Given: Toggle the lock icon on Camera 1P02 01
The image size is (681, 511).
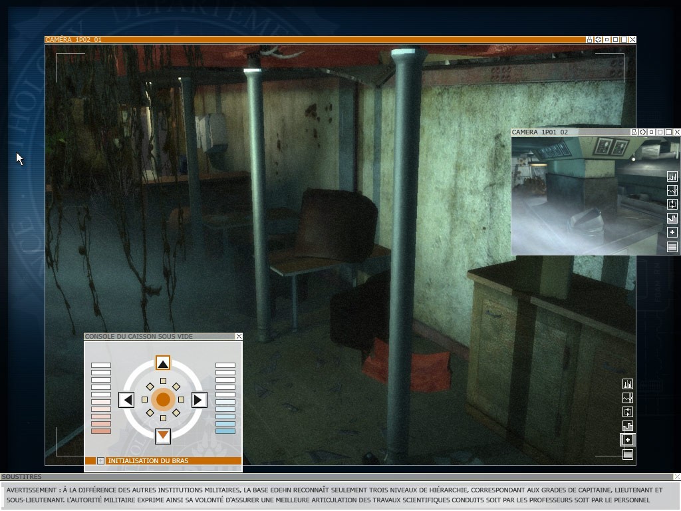Looking at the screenshot, I should coord(589,39).
